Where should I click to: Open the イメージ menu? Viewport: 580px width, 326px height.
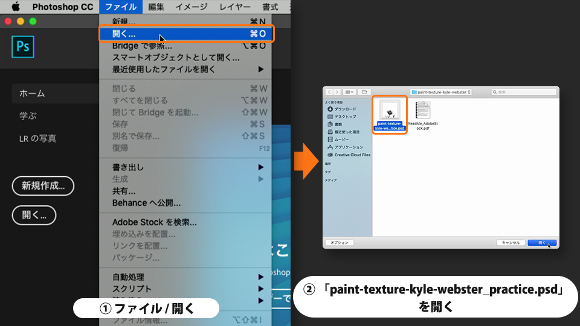(192, 7)
